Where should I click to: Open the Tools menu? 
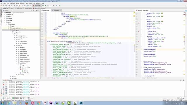pyautogui.click(x=30, y=3)
